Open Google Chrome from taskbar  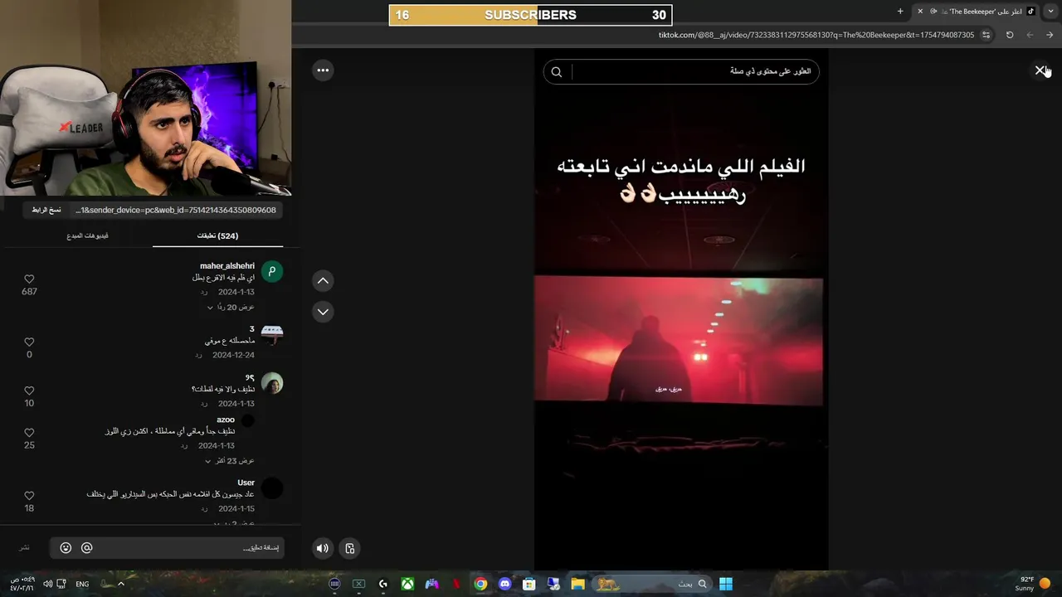coord(480,584)
